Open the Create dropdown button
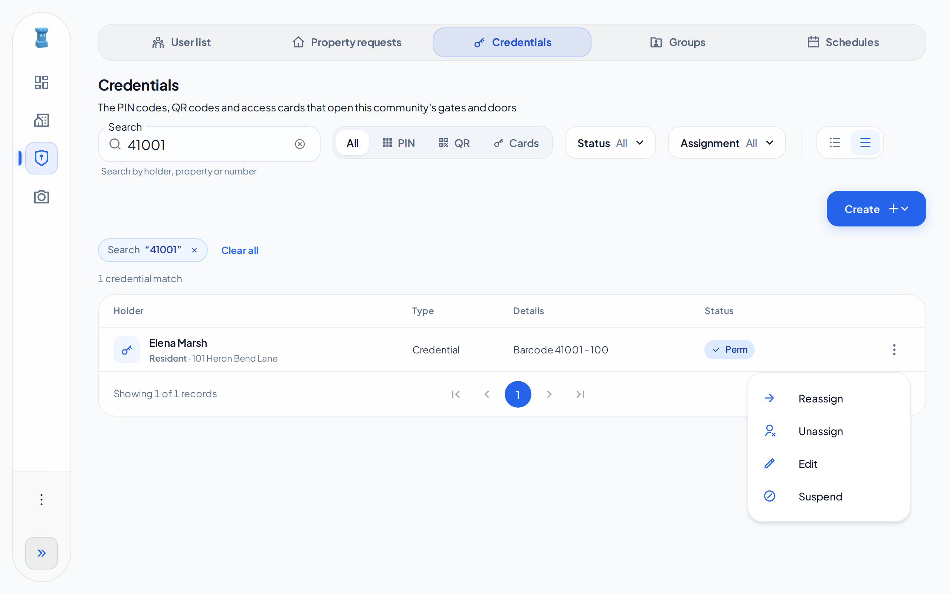 pos(876,209)
